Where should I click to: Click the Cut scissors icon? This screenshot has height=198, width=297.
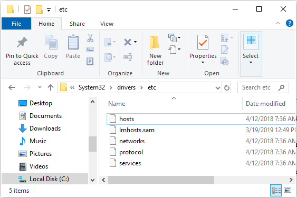pyautogui.click(x=90, y=38)
